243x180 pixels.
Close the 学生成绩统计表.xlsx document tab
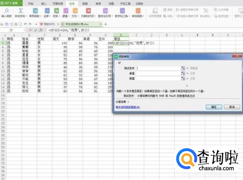tap(101, 24)
